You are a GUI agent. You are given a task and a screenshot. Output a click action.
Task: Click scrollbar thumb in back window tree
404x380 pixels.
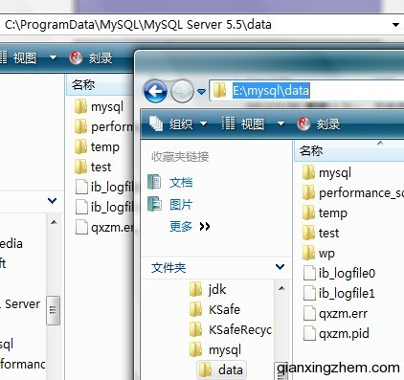tap(53, 310)
